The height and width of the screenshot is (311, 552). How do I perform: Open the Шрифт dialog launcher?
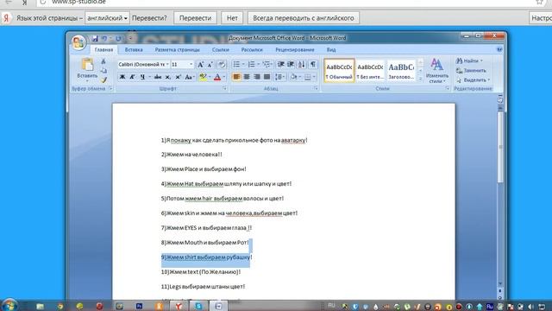click(224, 88)
